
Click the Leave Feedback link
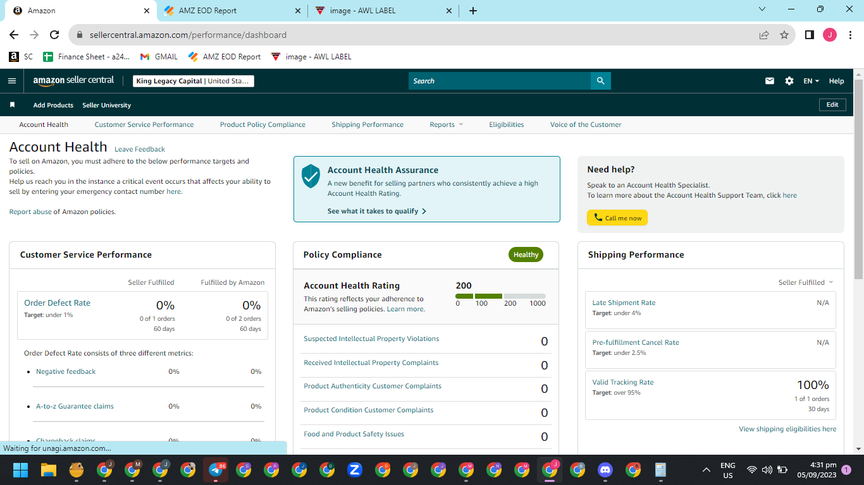click(140, 149)
